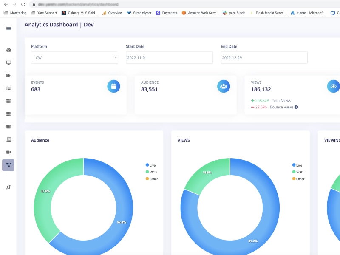Click the Events calendar icon
The height and width of the screenshot is (255, 340).
pyautogui.click(x=113, y=86)
